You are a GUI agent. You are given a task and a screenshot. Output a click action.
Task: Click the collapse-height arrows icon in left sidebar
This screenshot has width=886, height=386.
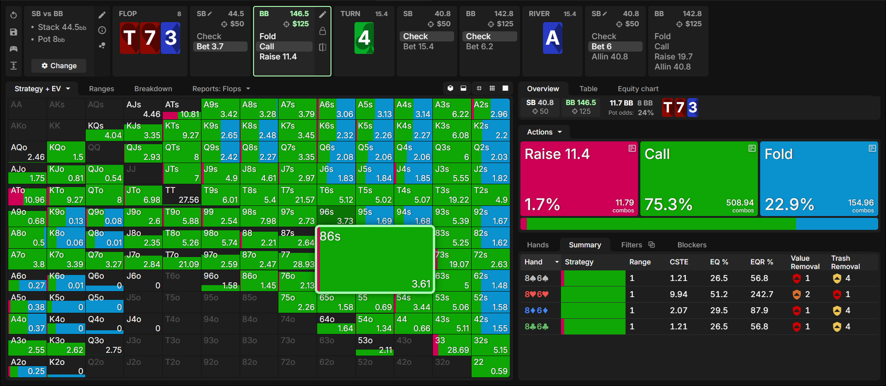coord(14,65)
